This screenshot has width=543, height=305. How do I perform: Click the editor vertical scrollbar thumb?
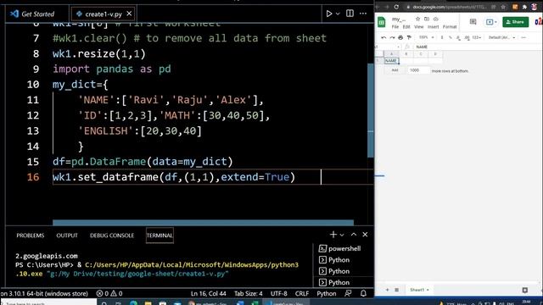point(370,110)
